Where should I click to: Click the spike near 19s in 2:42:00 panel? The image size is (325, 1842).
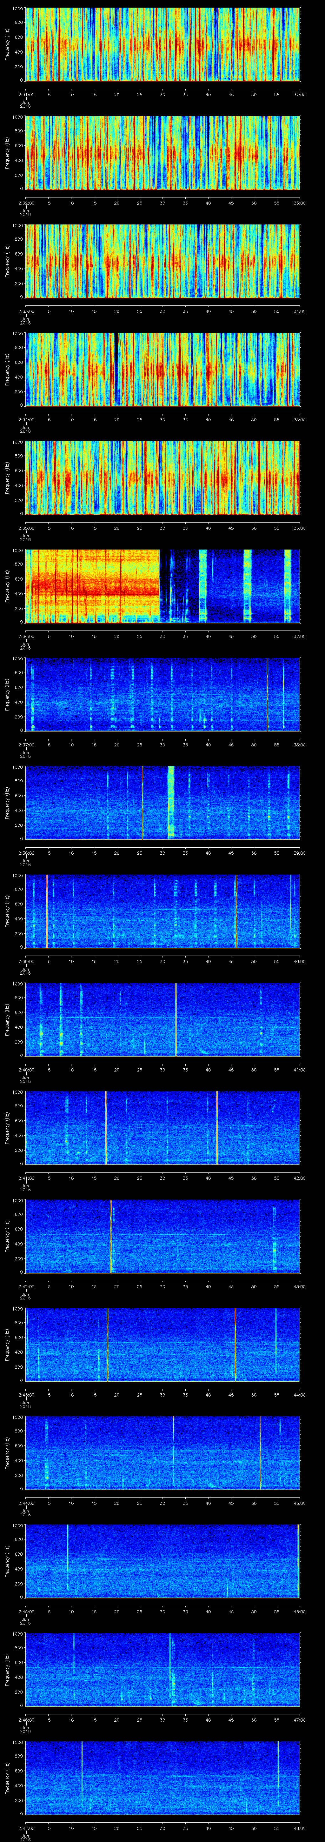point(111,1236)
